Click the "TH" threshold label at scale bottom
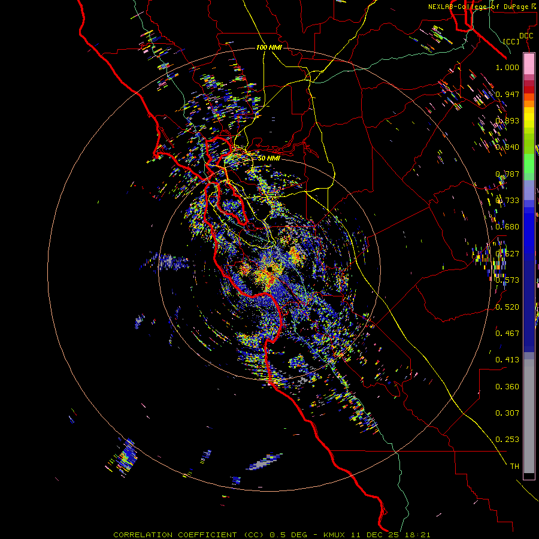539x539 pixels. coord(514,467)
